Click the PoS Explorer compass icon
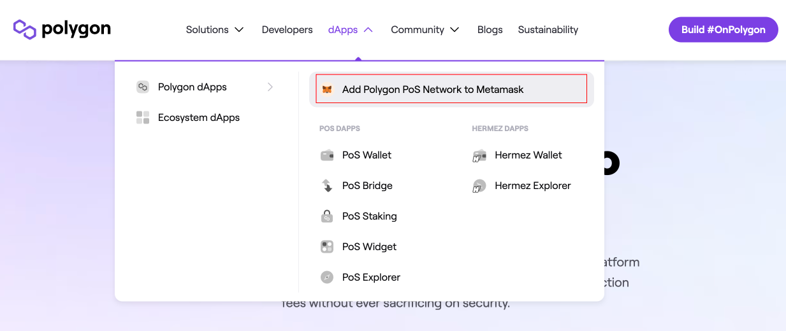 tap(327, 278)
